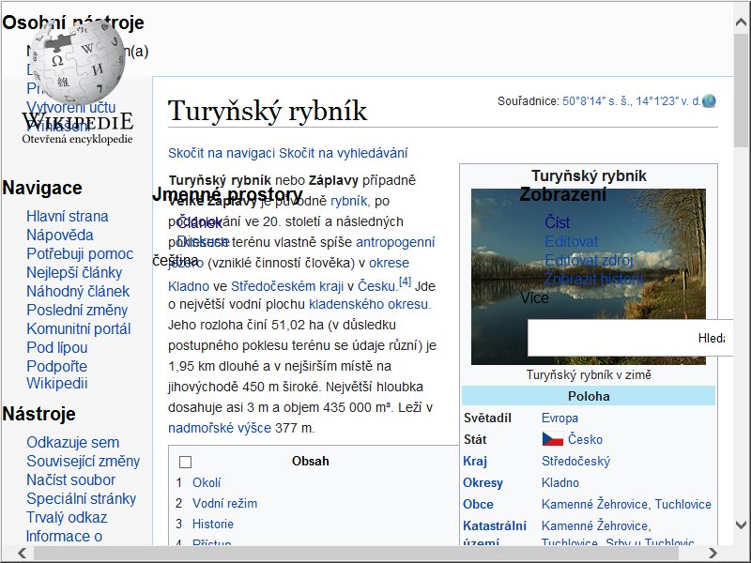Viewport: 751px width, 563px height.
Task: Open the Turyňský rybník winter photo
Action: 589,277
